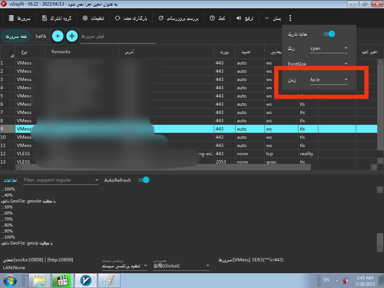Expand the cyan color dropdown
The height and width of the screenshot is (288, 384).
328,48
